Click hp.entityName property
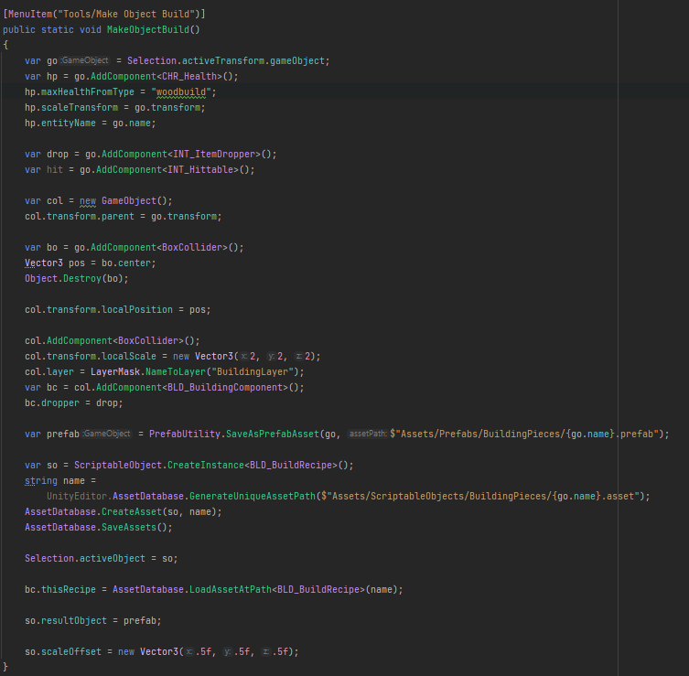 (x=60, y=123)
